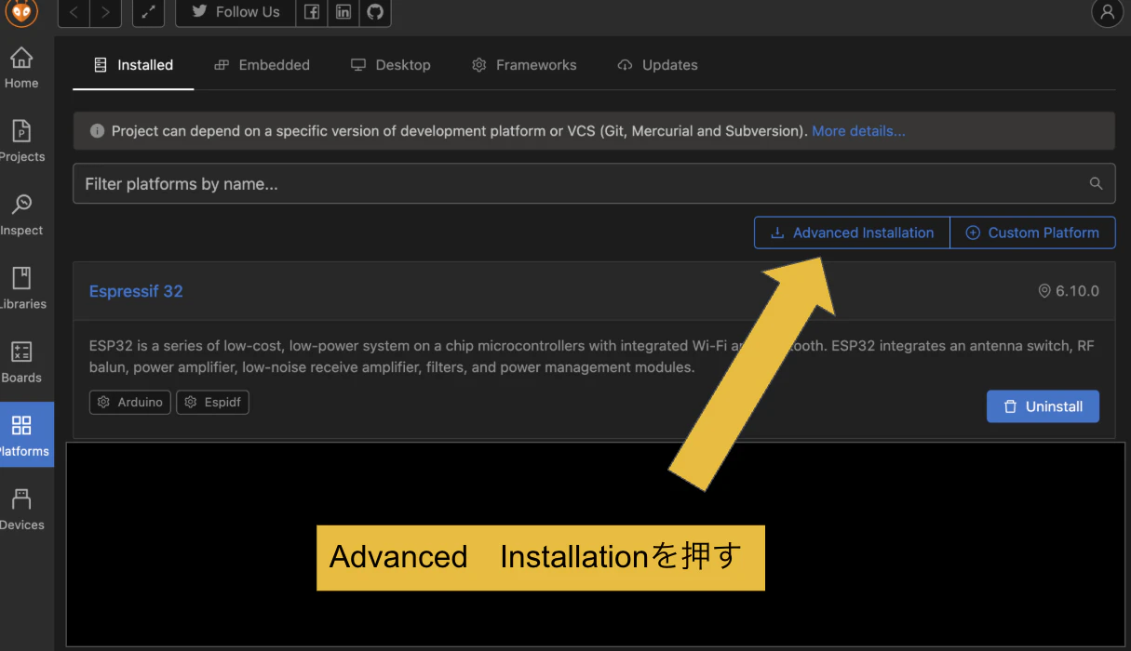The height and width of the screenshot is (651, 1131).
Task: Open Home from the sidebar
Action: [21, 66]
